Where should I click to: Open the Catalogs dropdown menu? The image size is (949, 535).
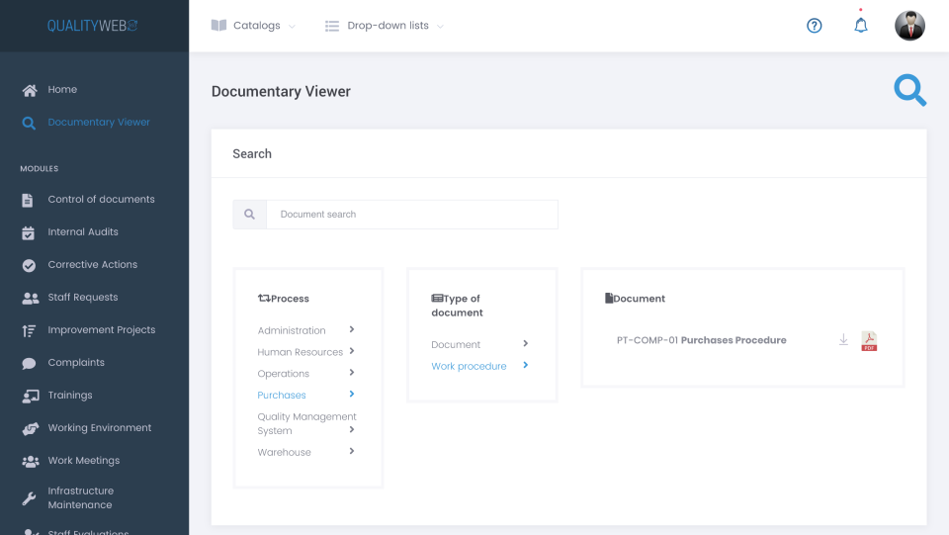(x=253, y=26)
